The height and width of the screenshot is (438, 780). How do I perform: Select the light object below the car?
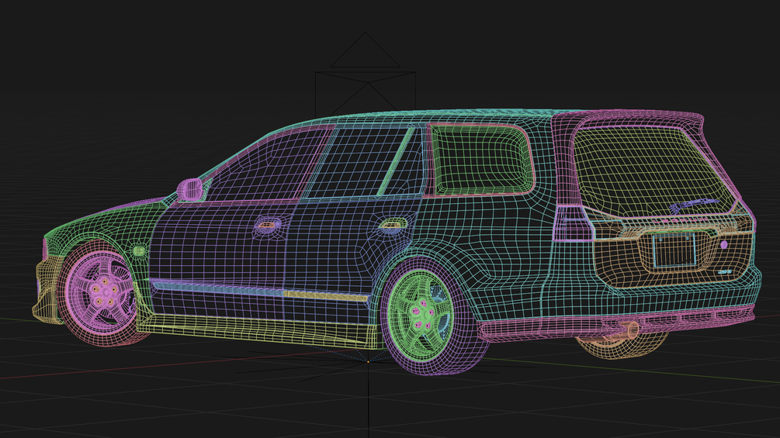pos(368,361)
